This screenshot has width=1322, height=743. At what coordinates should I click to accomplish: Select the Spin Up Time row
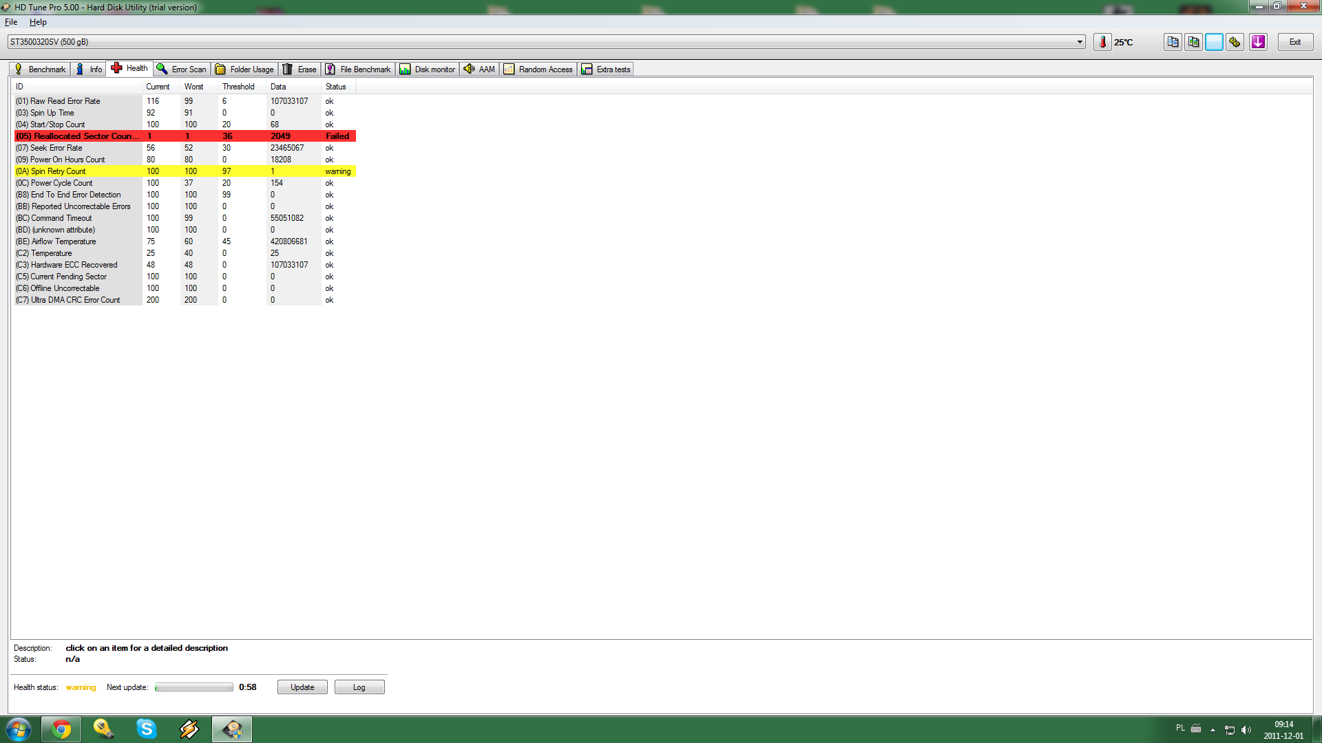pos(185,113)
